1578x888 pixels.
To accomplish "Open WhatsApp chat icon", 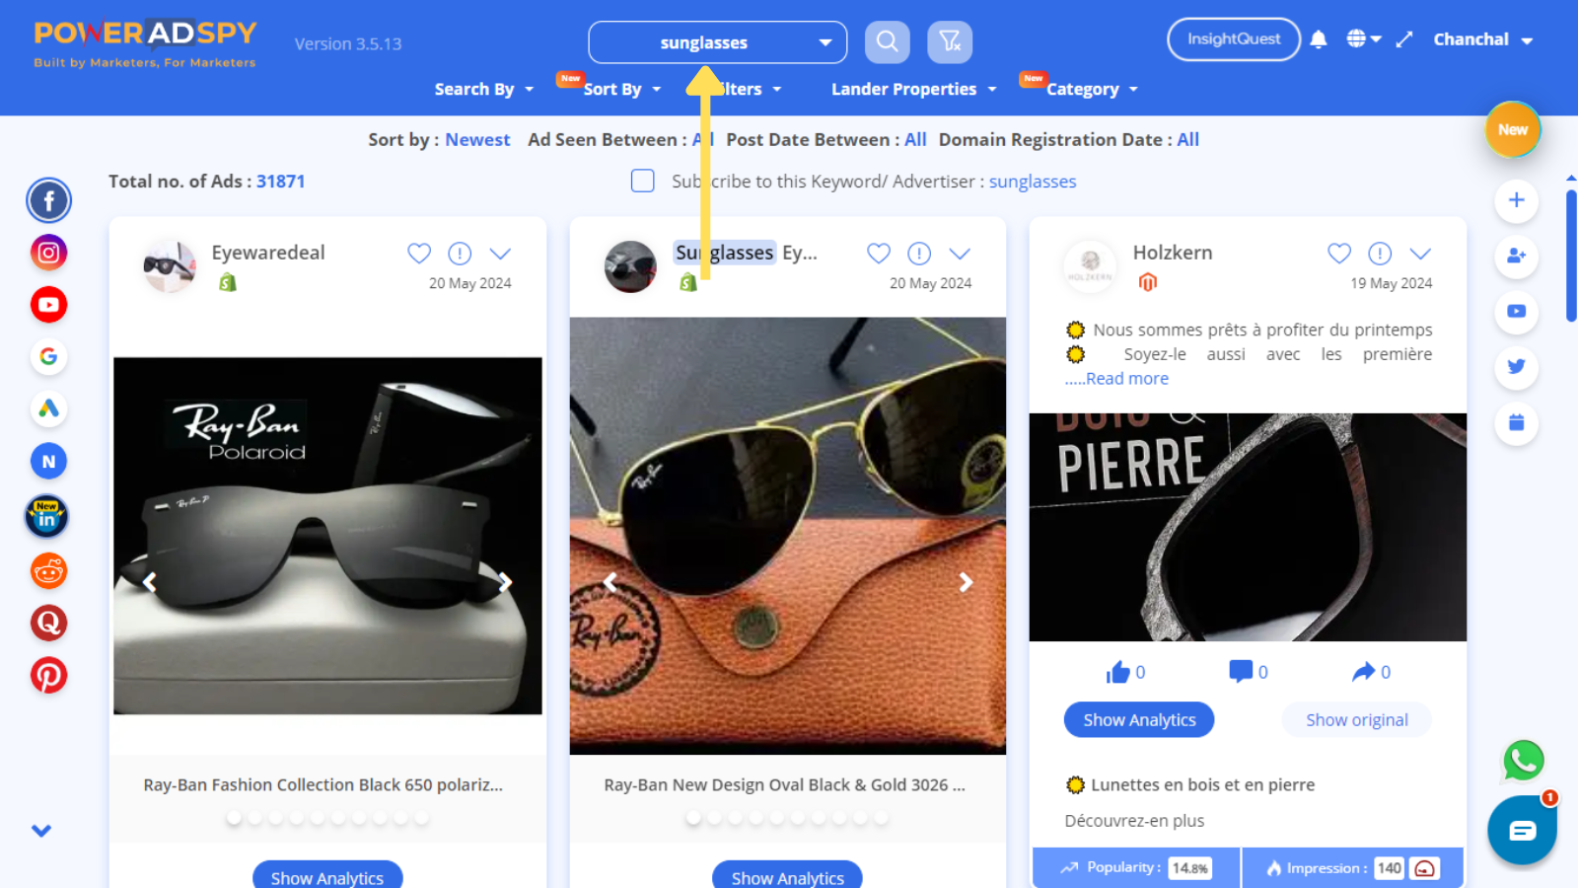I will (x=1524, y=761).
